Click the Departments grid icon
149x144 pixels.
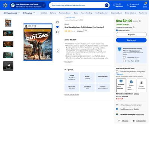pyautogui.click(x=4, y=13)
